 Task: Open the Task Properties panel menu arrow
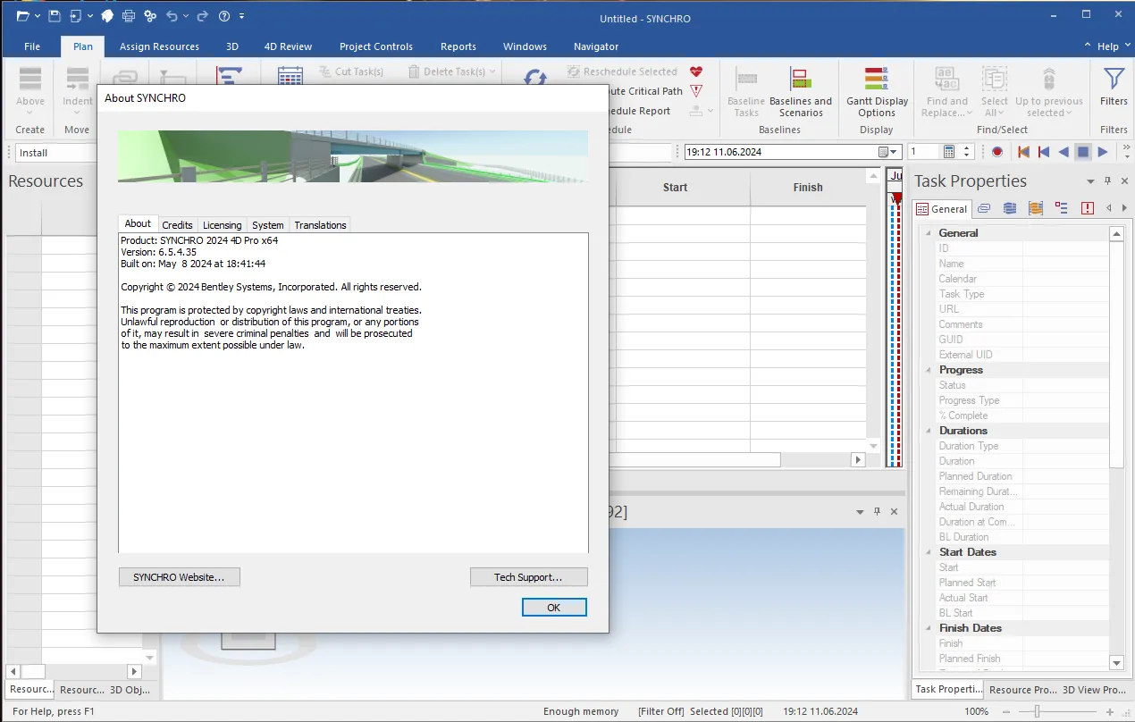pos(1090,181)
